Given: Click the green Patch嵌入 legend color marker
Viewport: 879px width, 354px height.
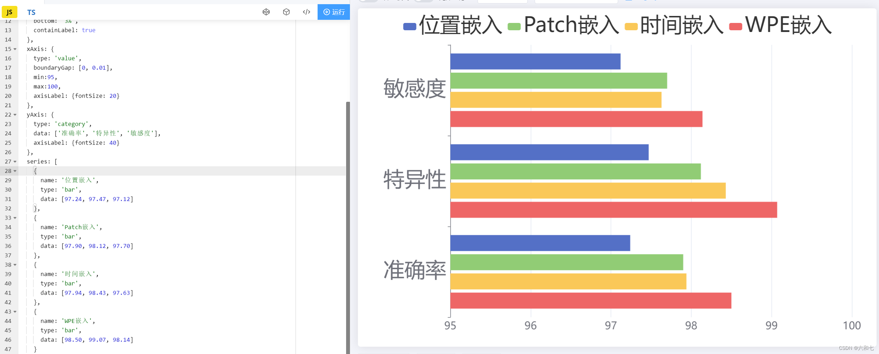Looking at the screenshot, I should point(514,27).
